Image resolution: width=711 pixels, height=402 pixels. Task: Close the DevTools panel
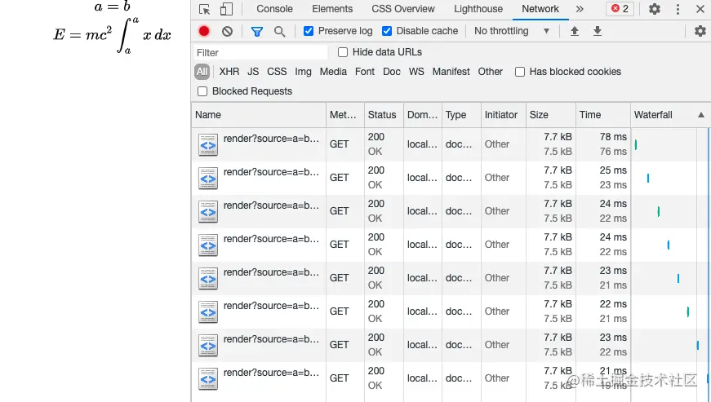point(700,9)
